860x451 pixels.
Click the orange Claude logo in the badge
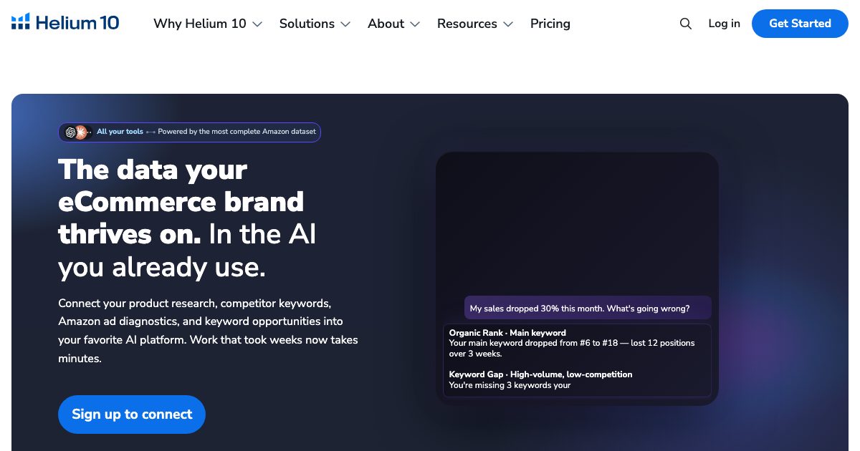[x=81, y=132]
